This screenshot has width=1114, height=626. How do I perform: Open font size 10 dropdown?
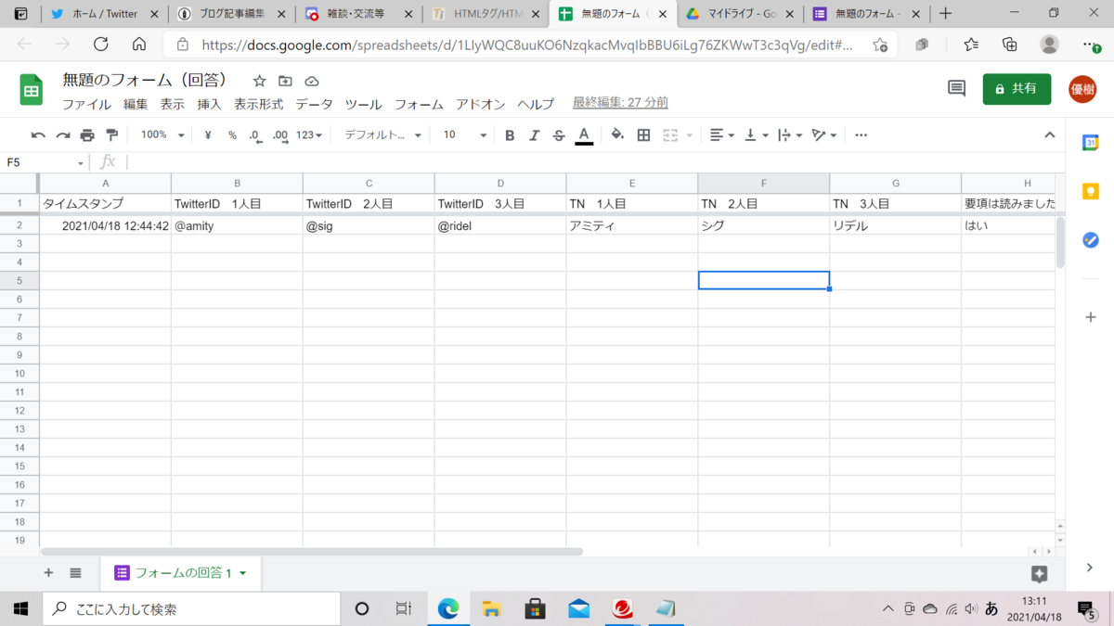[464, 135]
